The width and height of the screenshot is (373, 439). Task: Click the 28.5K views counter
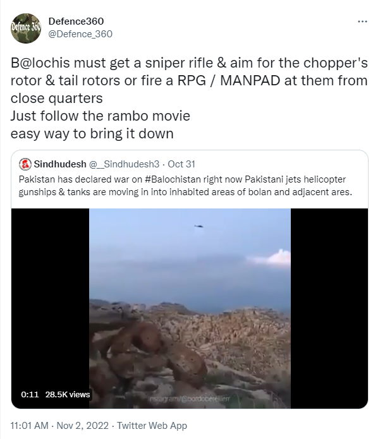point(68,395)
